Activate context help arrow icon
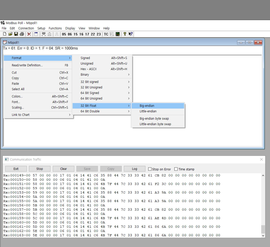Image resolution: width=270 pixels, height=247 pixels. [131, 34]
